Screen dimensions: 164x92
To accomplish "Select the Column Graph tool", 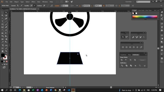I will (x=6, y=45).
